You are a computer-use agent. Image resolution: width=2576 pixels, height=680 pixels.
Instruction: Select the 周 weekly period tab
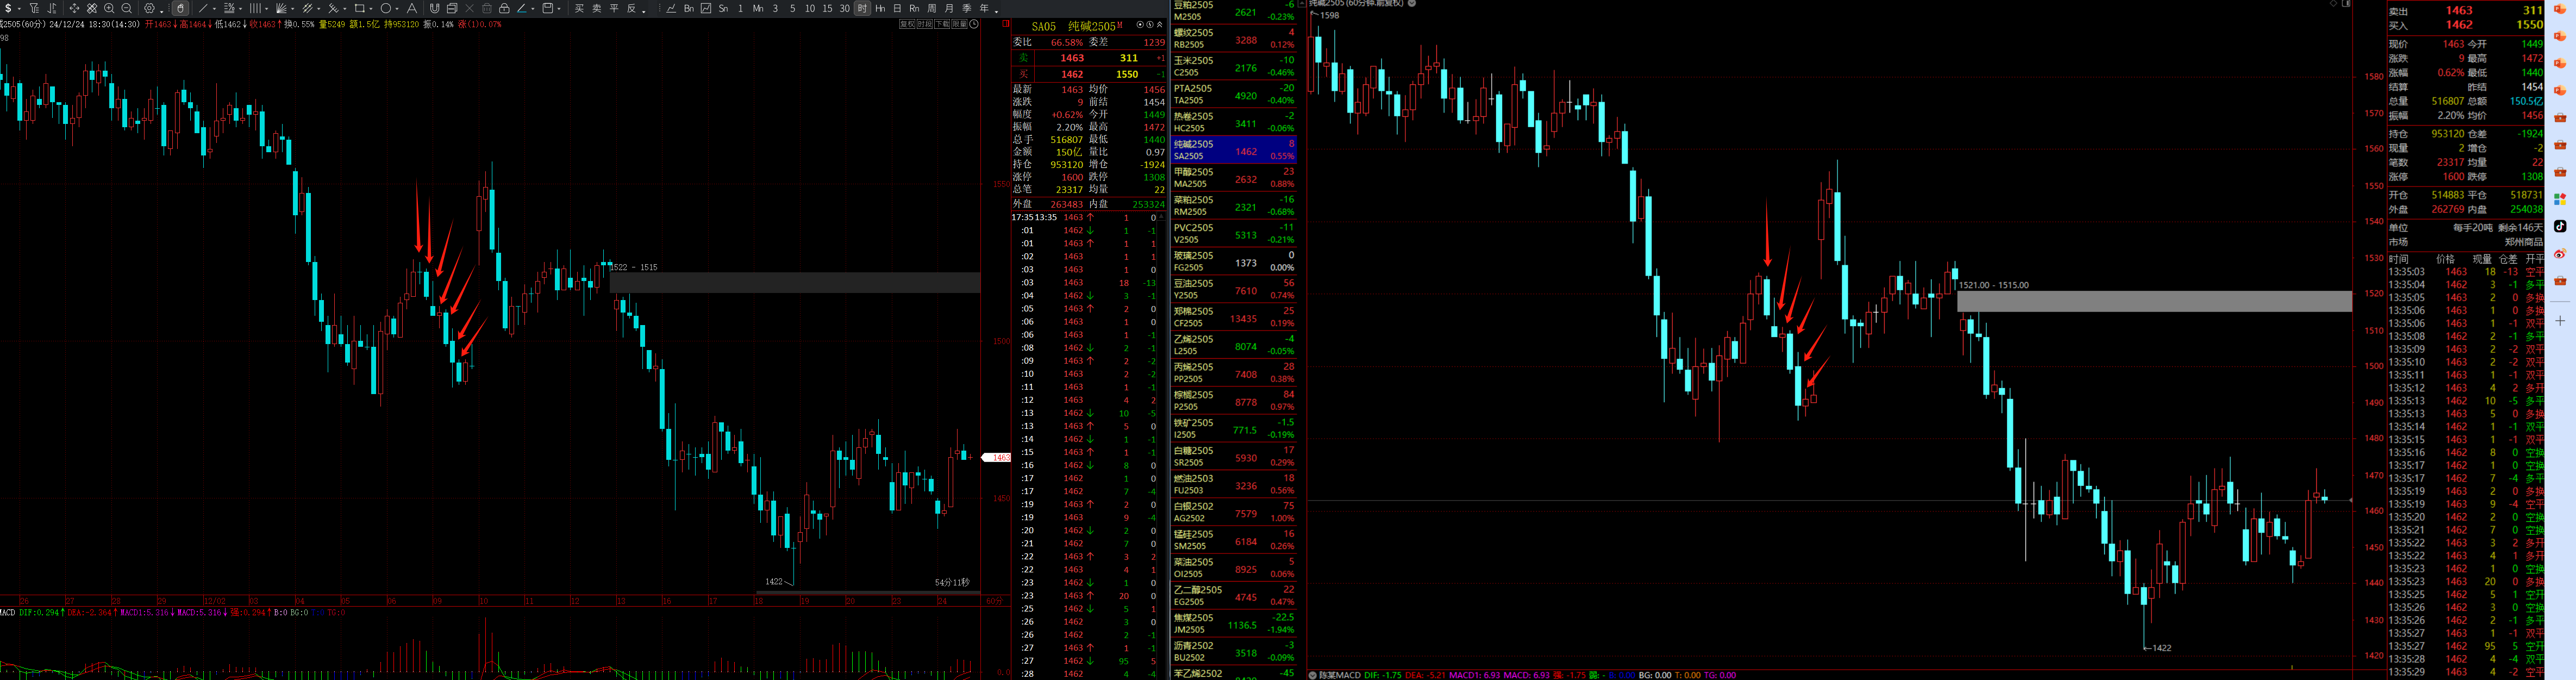932,8
